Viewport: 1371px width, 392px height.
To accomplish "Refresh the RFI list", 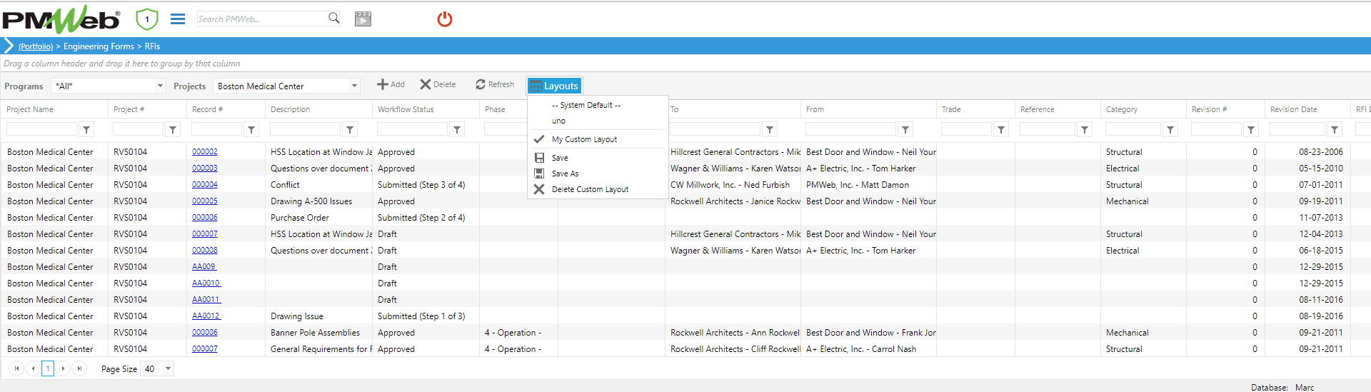I will pyautogui.click(x=495, y=84).
